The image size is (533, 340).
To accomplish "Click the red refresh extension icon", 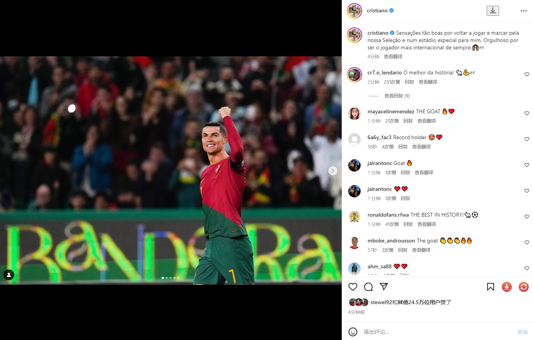I will (524, 287).
